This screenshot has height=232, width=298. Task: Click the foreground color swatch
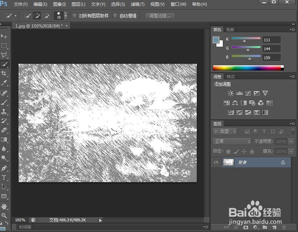[216, 40]
